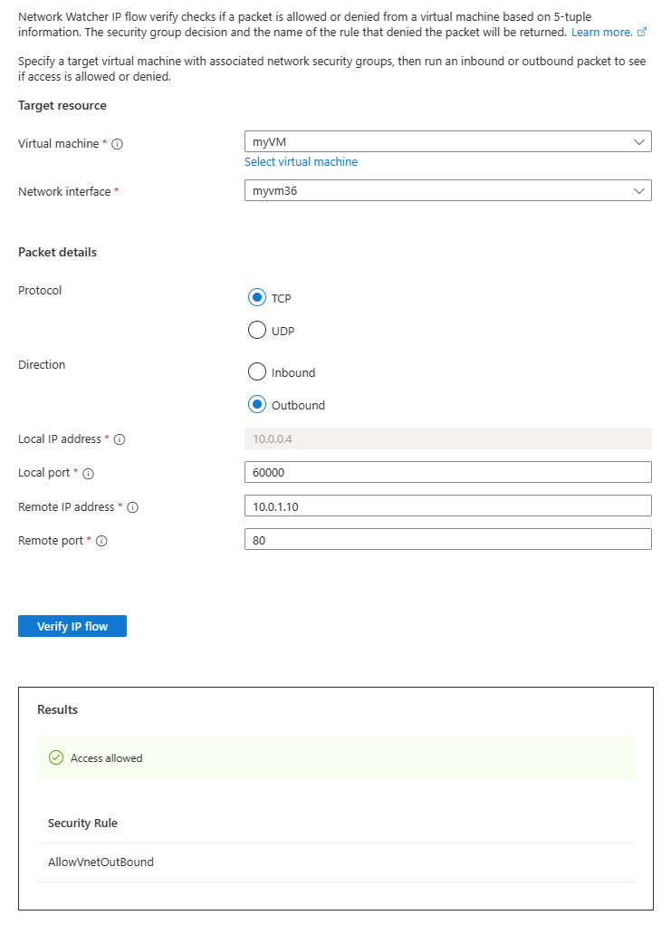Click the Remote port input field
The height and width of the screenshot is (925, 671).
coord(447,540)
